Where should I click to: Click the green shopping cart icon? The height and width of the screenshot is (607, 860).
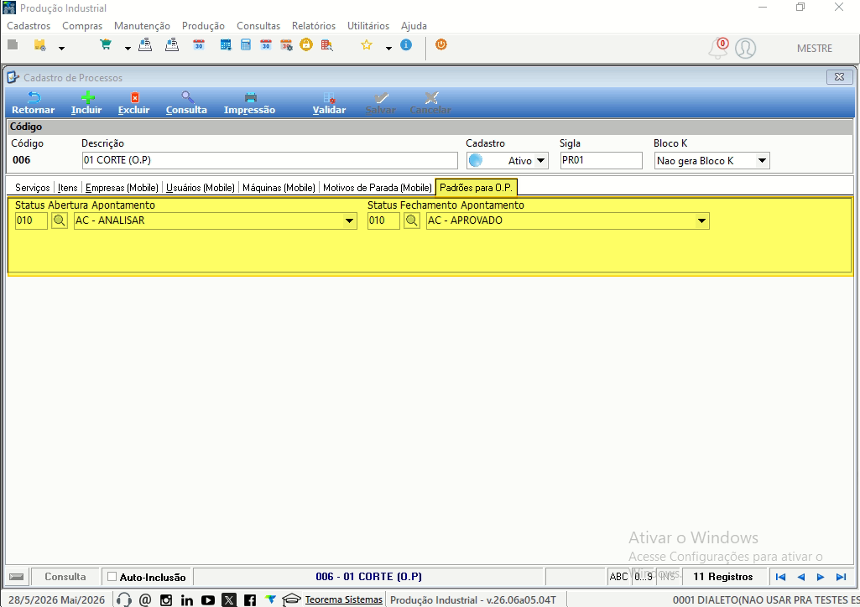tap(106, 45)
